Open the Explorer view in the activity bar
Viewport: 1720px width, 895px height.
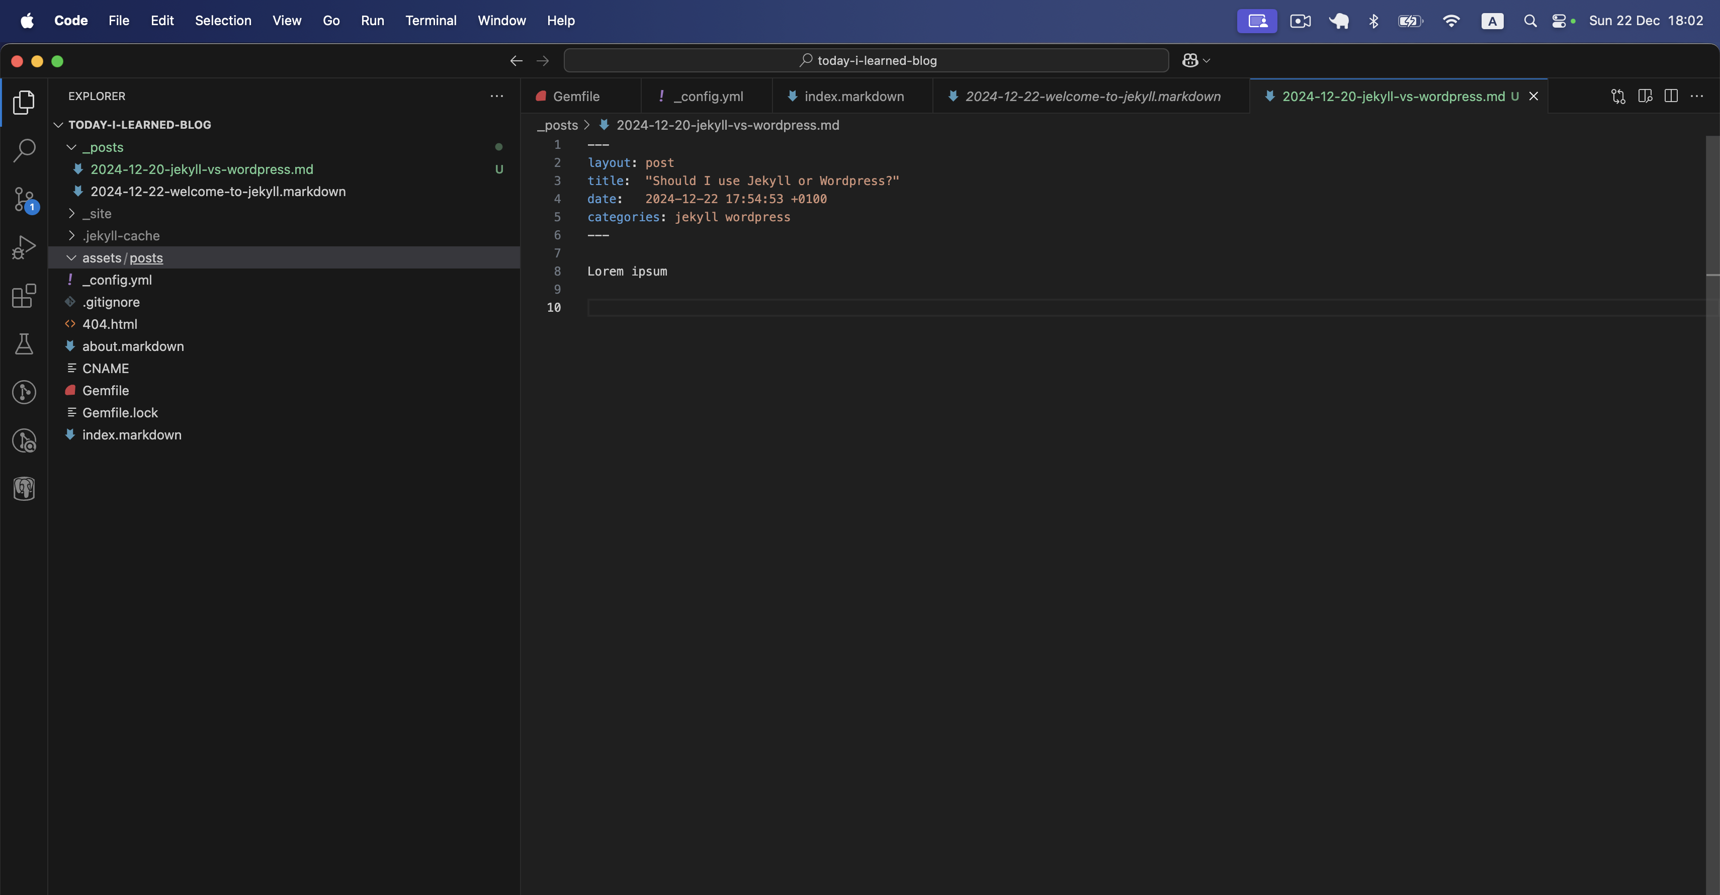pos(24,102)
